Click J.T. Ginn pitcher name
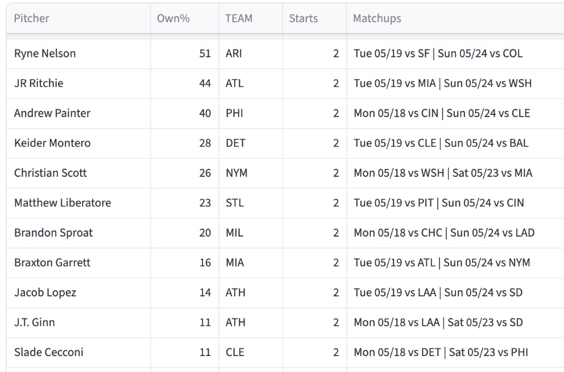Screen dimensions: 564x372 35,323
